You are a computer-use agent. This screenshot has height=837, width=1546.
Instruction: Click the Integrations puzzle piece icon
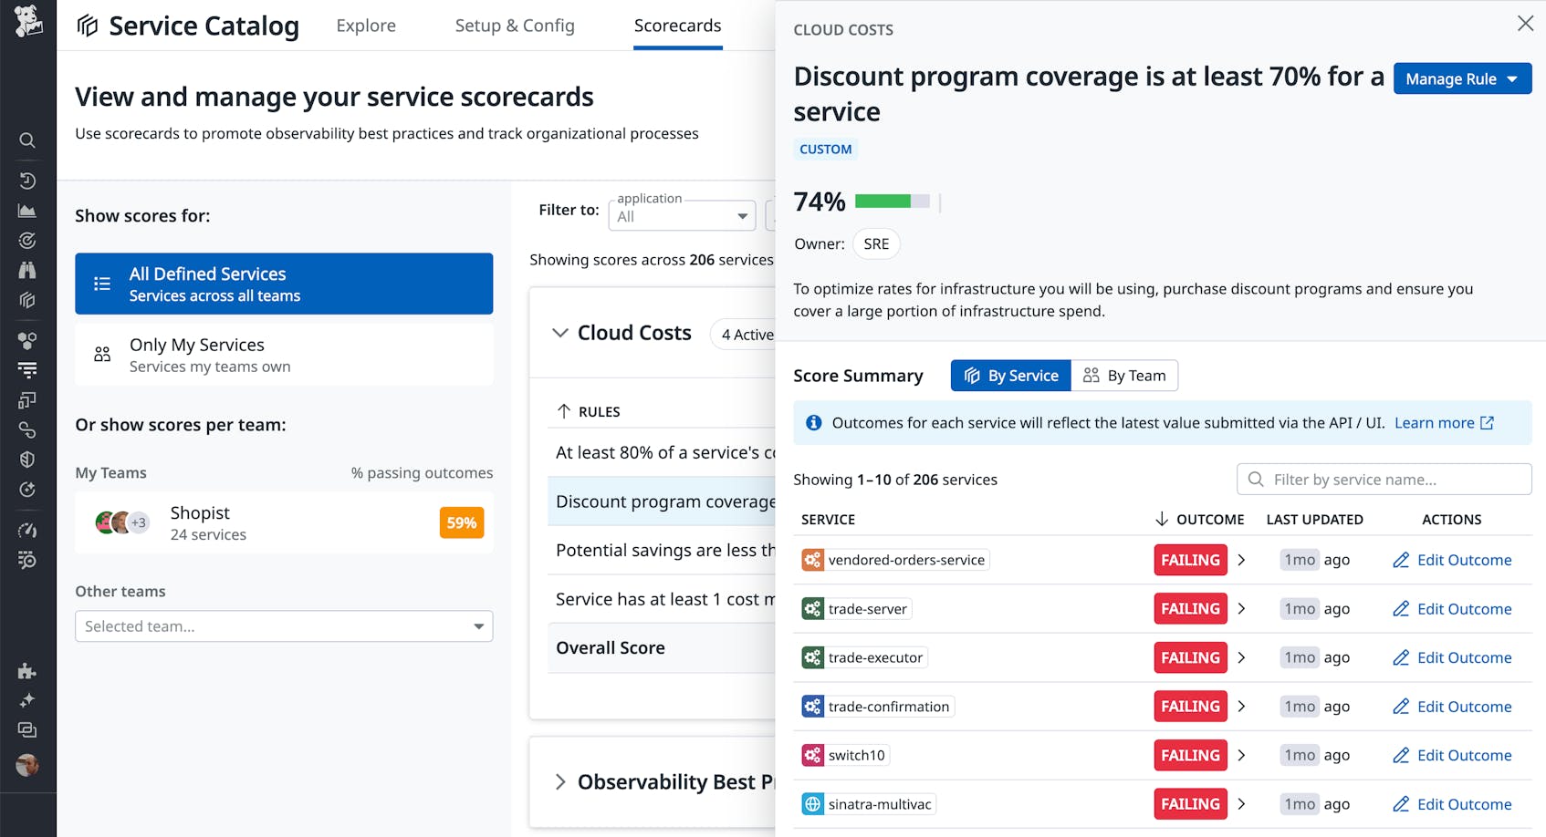point(27,672)
